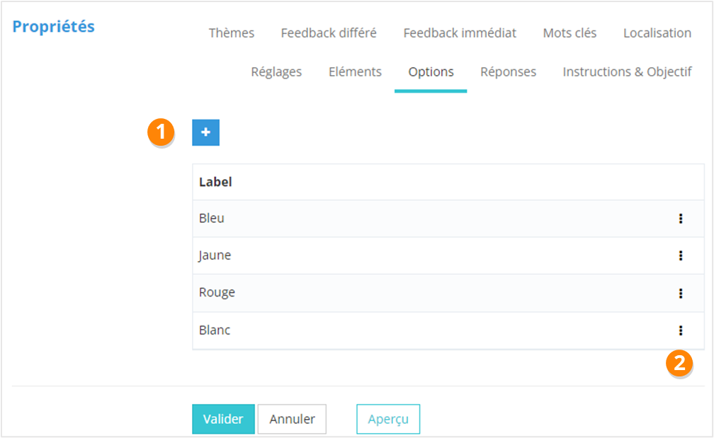Screen dimensions: 714x438
Task: Open the Aperçu preview
Action: point(388,419)
